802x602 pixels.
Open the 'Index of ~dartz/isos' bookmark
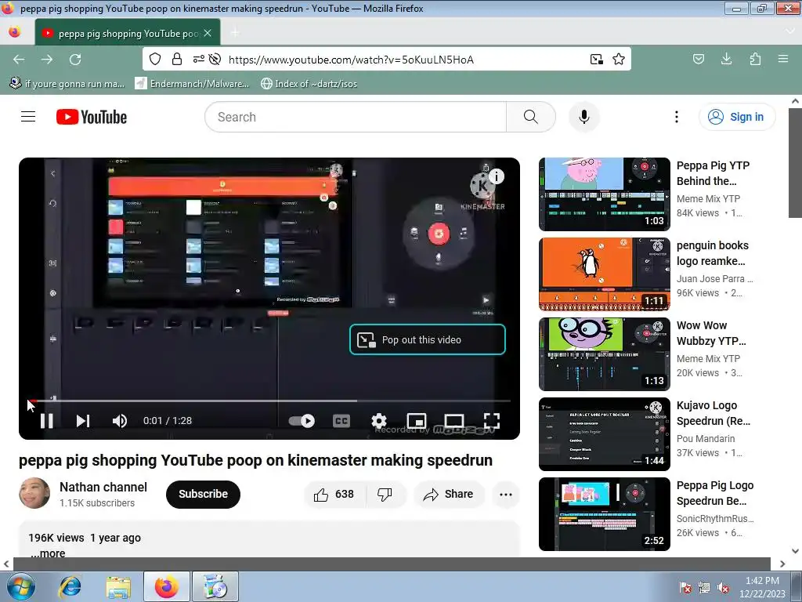(x=309, y=83)
